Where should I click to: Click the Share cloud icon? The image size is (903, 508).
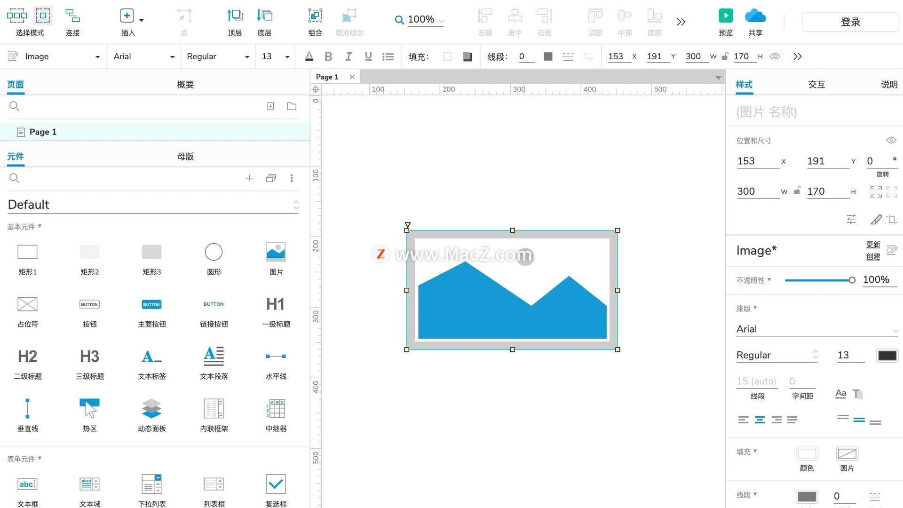click(755, 16)
